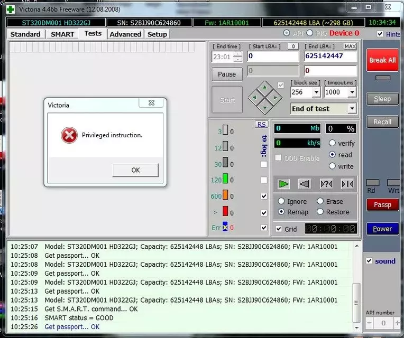This screenshot has width=404, height=338.
Task: Click the right arrow on diamond navigator
Action: (275, 98)
